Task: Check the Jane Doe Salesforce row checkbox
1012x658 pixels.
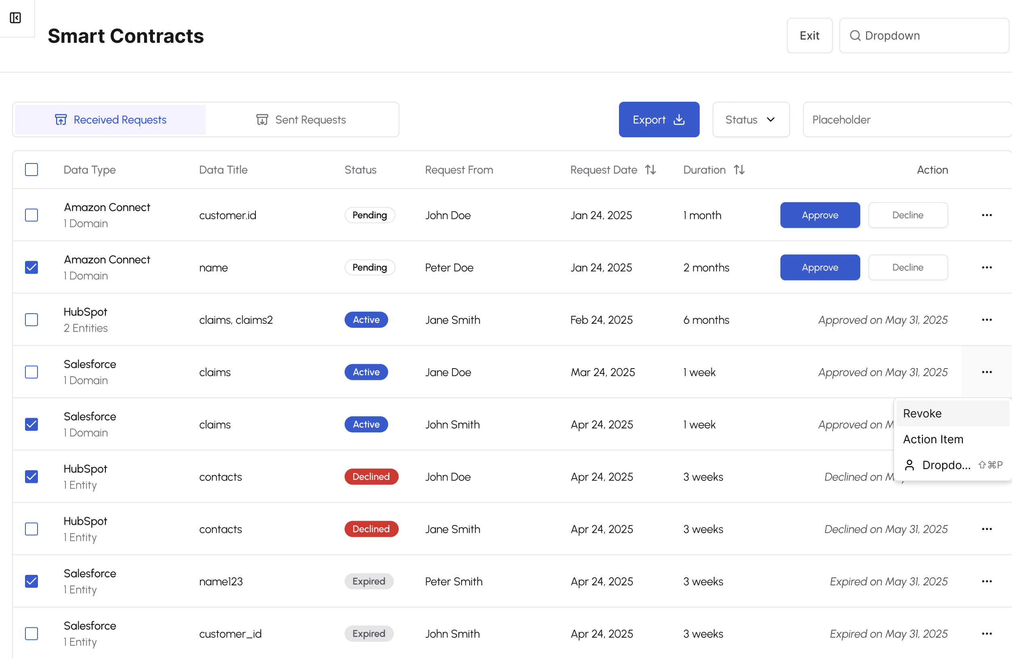Action: (31, 372)
